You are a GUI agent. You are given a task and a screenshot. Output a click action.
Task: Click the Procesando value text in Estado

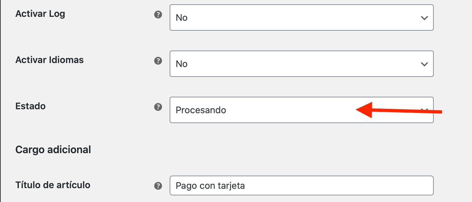pyautogui.click(x=201, y=110)
